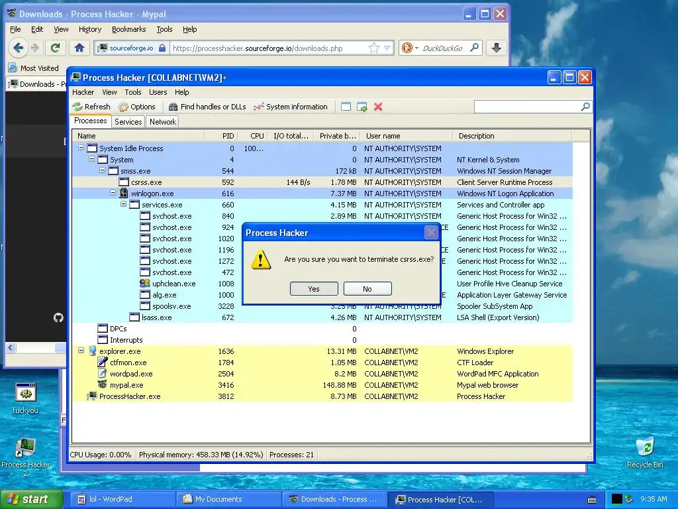This screenshot has width=678, height=509.
Task: Collapse the services.exe tree node
Action: pos(123,204)
